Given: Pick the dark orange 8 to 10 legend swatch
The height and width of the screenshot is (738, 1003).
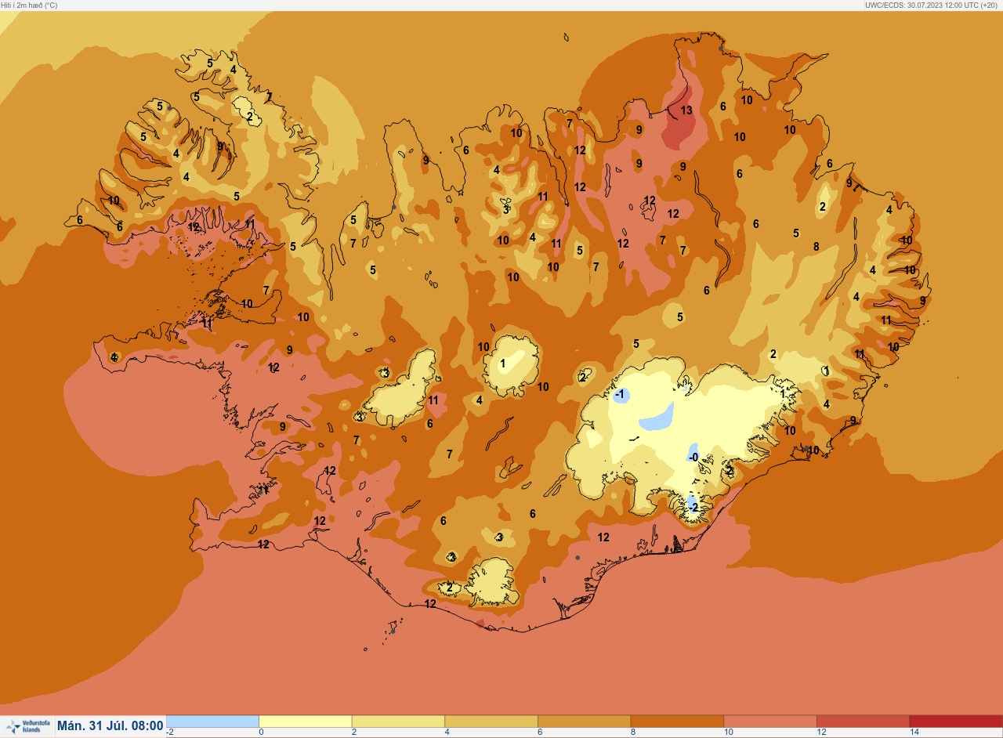Looking at the screenshot, I should pyautogui.click(x=677, y=722).
